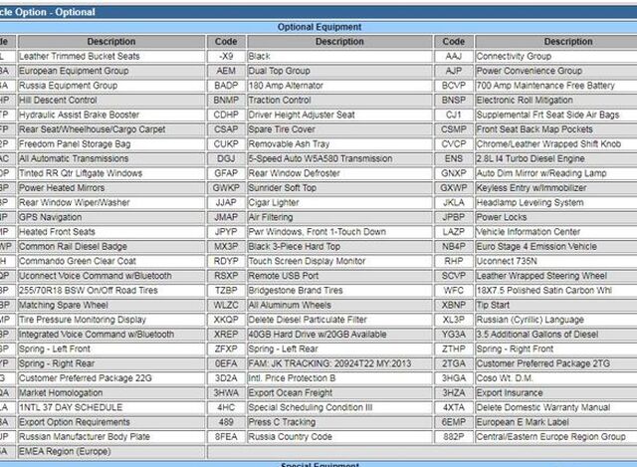Click 'Touch Screen Display Monitor' entry
This screenshot has width=637, height=467.
pos(339,261)
